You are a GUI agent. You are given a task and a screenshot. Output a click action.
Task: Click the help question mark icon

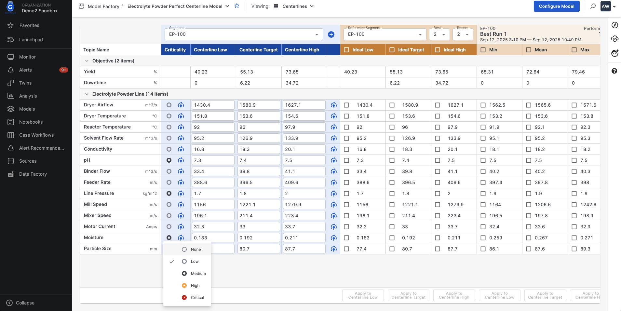click(x=614, y=71)
